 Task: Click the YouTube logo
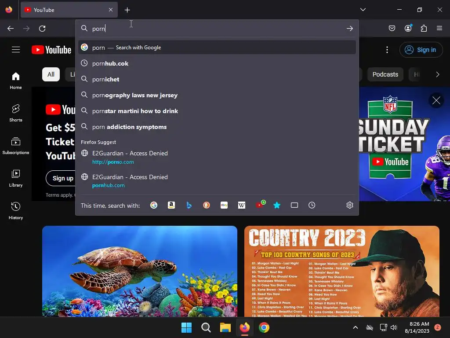click(51, 50)
